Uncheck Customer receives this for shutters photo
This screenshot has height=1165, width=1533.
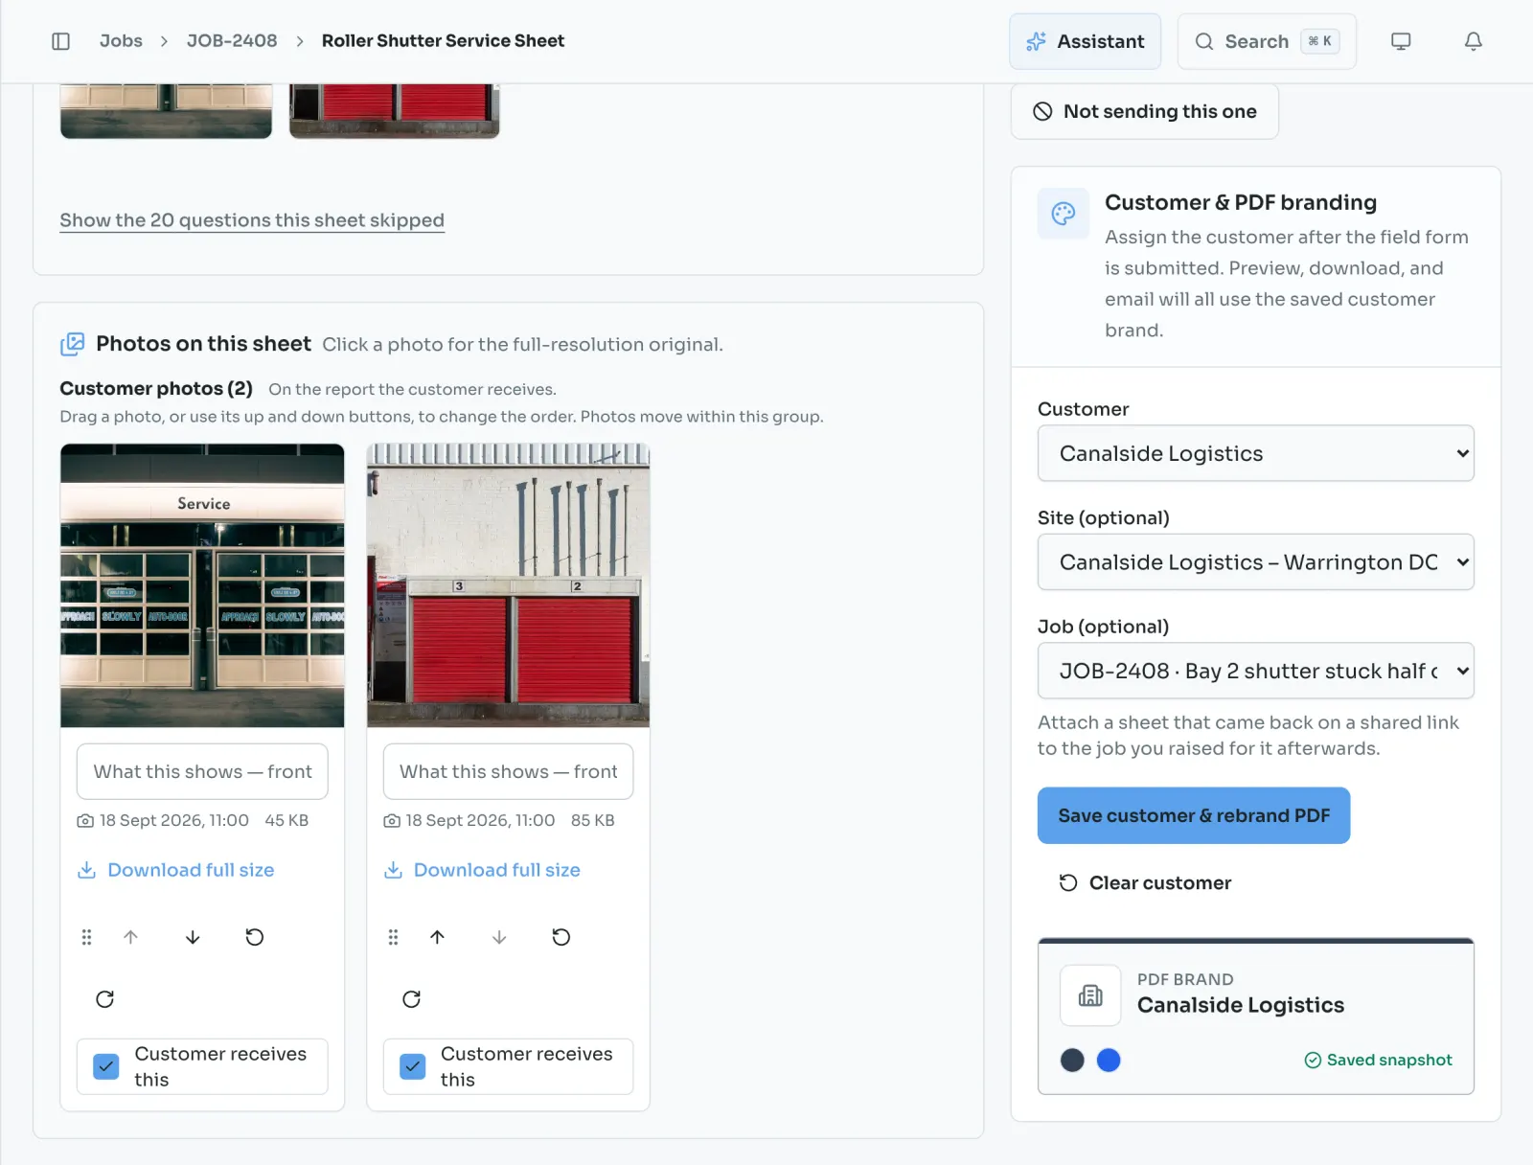(x=412, y=1066)
